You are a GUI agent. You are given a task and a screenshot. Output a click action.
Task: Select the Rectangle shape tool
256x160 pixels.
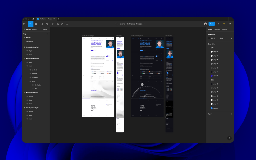pos(42,24)
